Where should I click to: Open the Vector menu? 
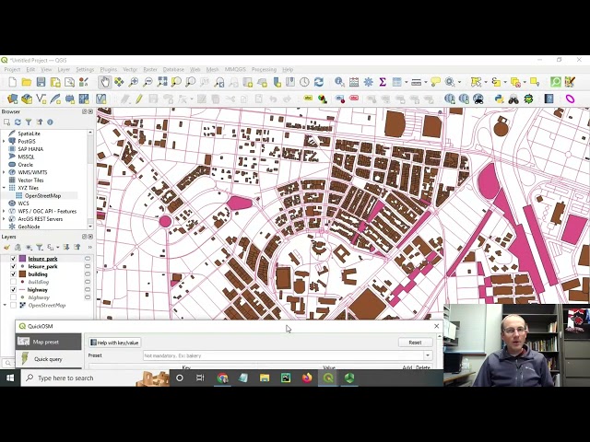pyautogui.click(x=130, y=70)
